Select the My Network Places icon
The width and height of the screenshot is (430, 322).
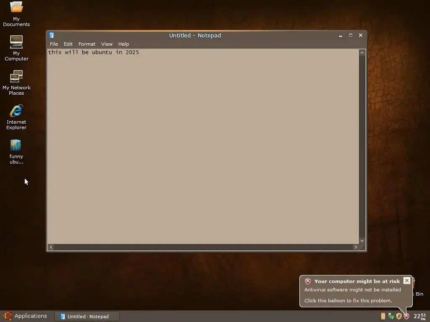(x=16, y=83)
